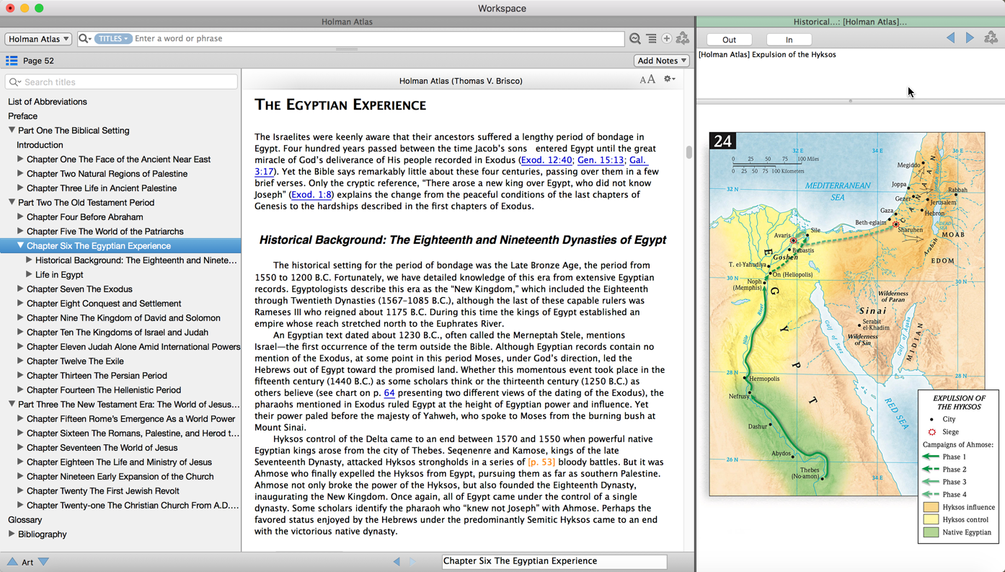Image resolution: width=1005 pixels, height=572 pixels.
Task: Open the TITLES search scope dropdown
Action: click(x=112, y=39)
